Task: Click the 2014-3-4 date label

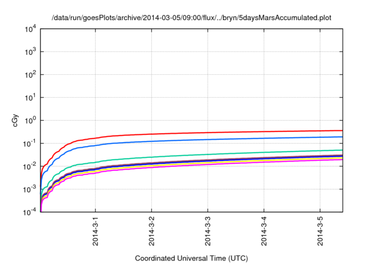Action: 264,231
